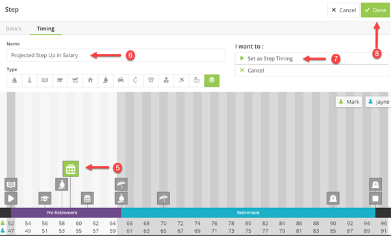Image resolution: width=391 pixels, height=236 pixels.
Task: Open the Timing tab
Action: coord(45,29)
